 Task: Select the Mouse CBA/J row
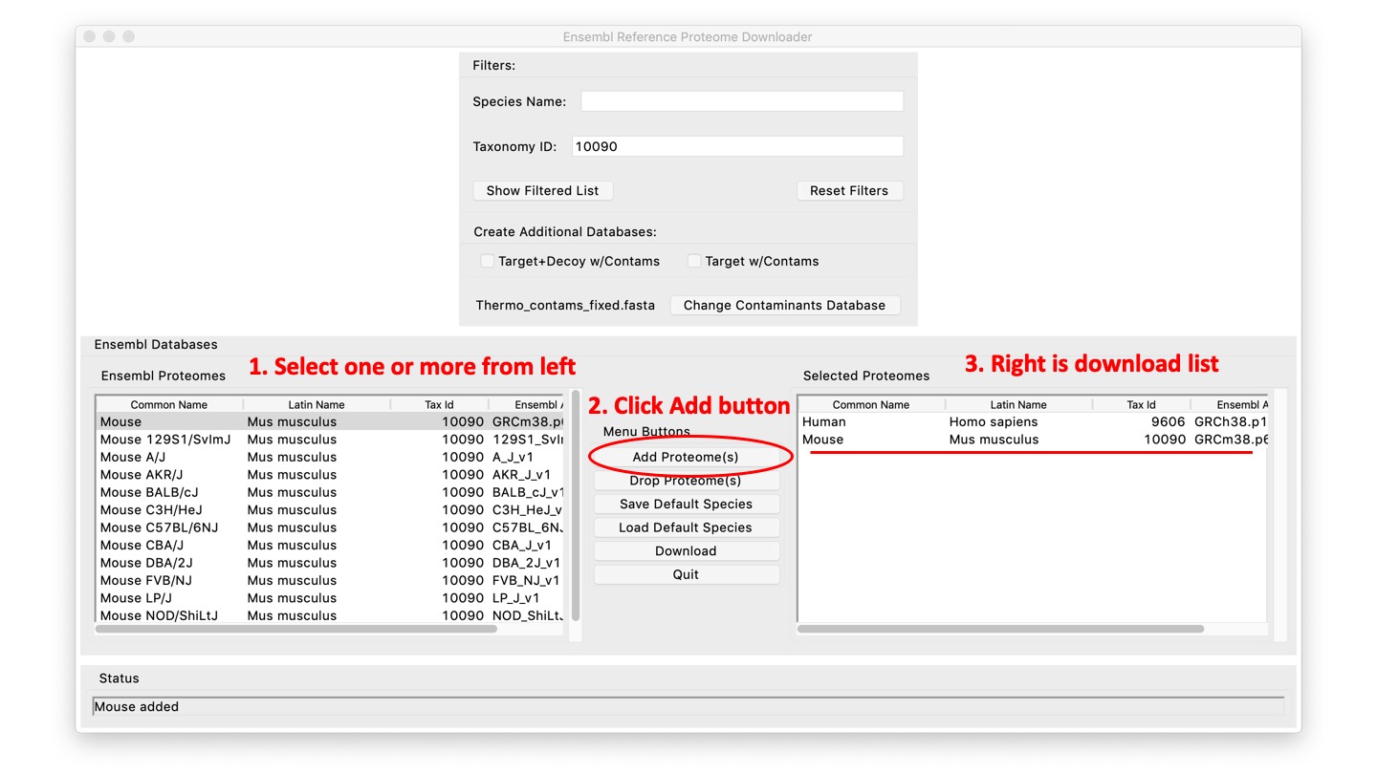(x=331, y=546)
